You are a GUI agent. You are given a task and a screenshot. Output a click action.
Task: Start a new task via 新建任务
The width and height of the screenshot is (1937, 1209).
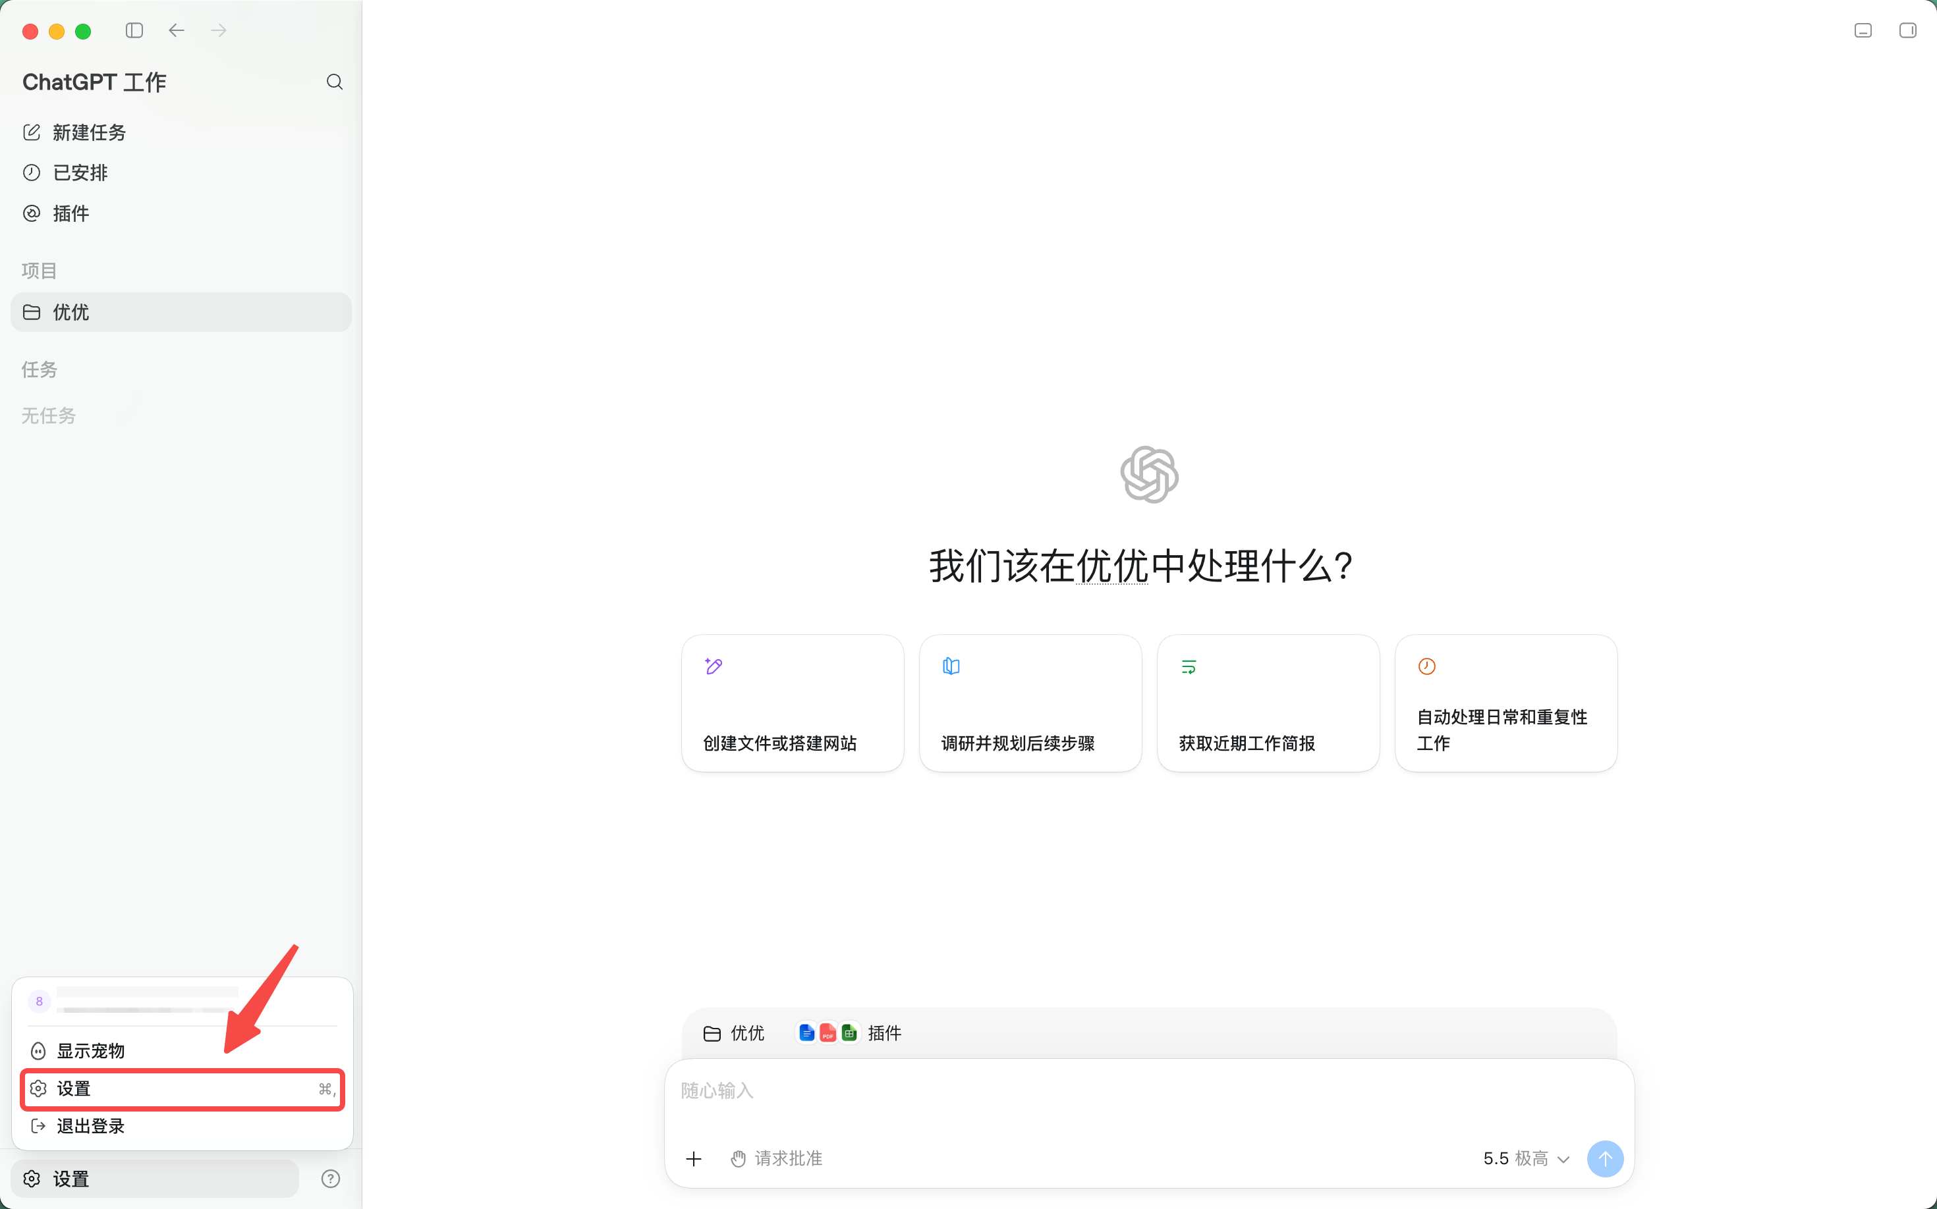coord(181,133)
